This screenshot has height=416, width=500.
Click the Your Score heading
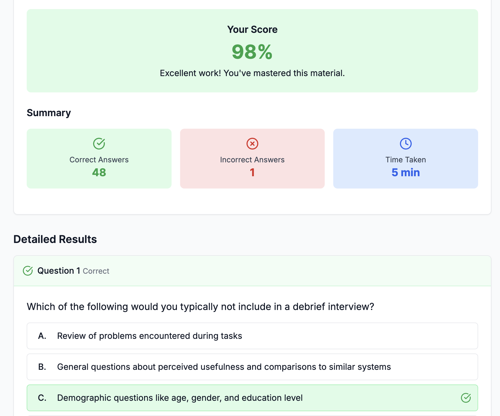(252, 29)
